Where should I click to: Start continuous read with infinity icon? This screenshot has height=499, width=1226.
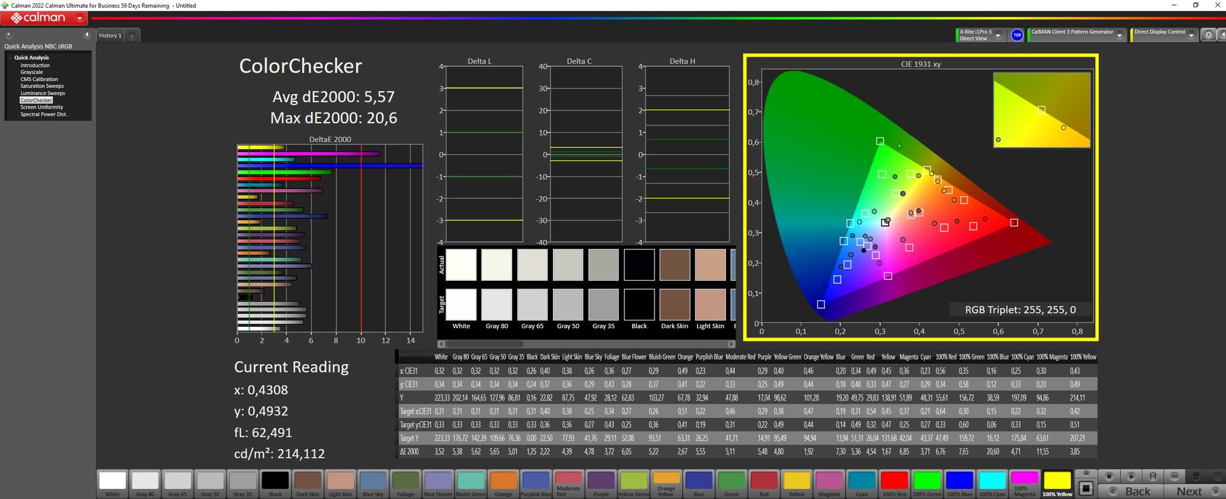coord(1174,476)
